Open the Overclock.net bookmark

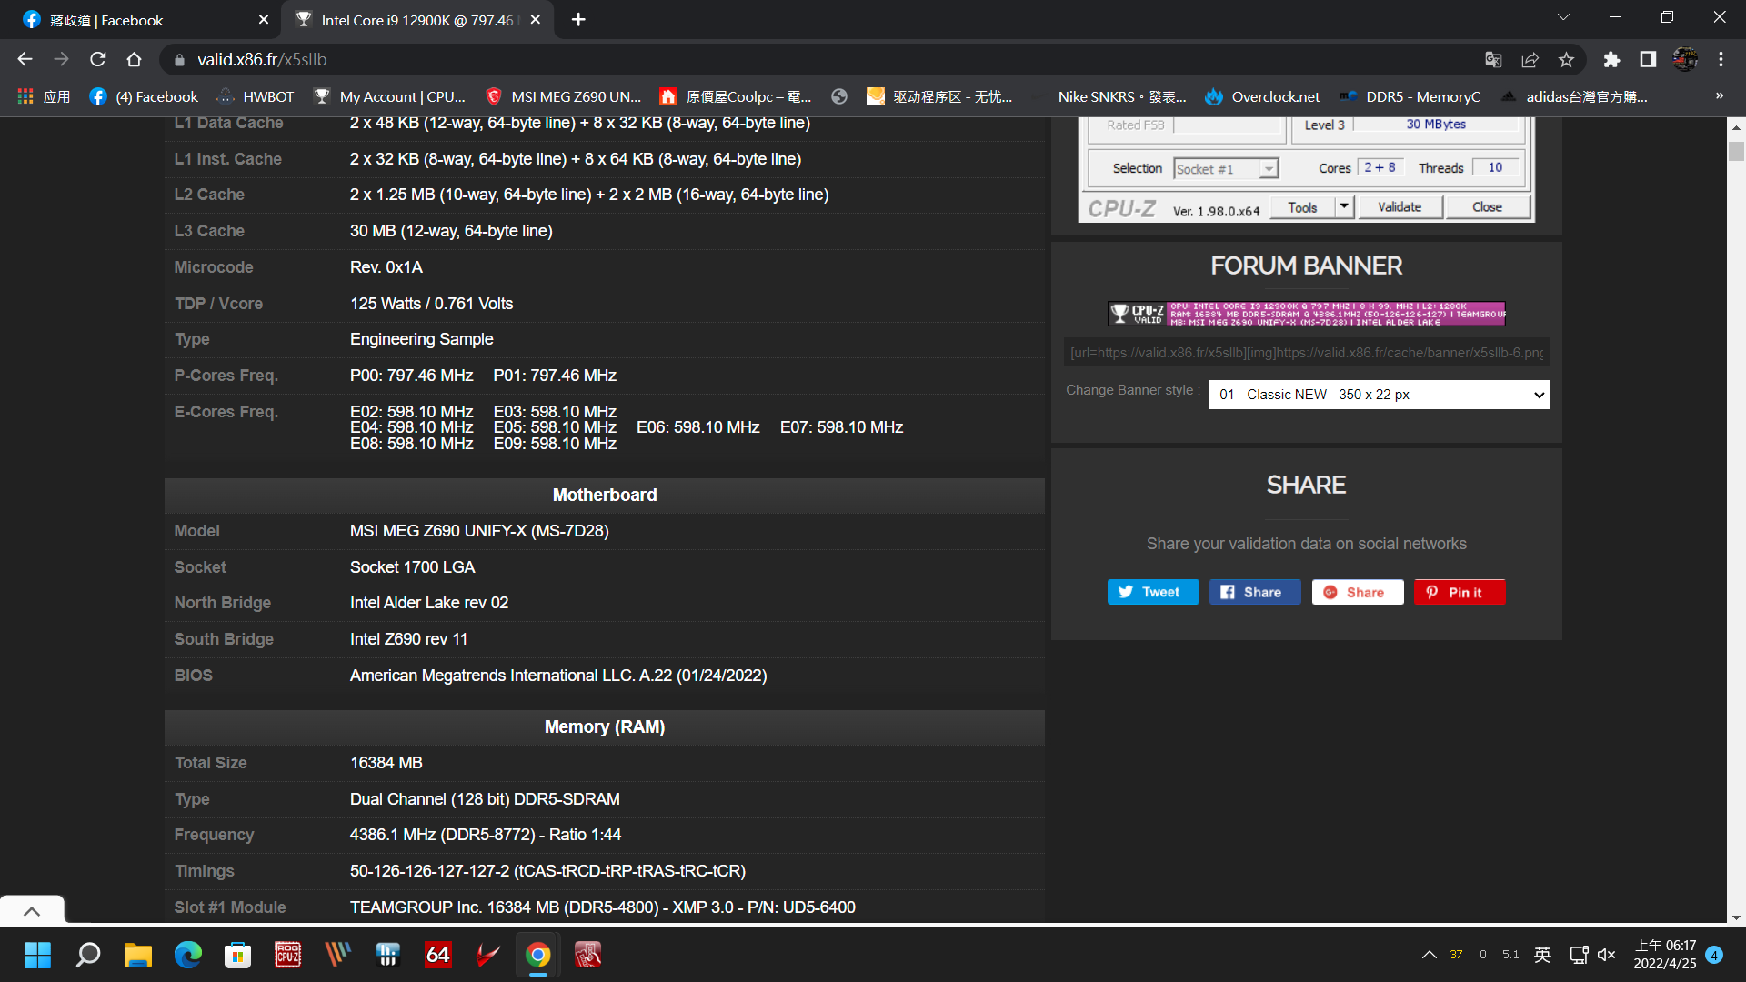pyautogui.click(x=1262, y=96)
